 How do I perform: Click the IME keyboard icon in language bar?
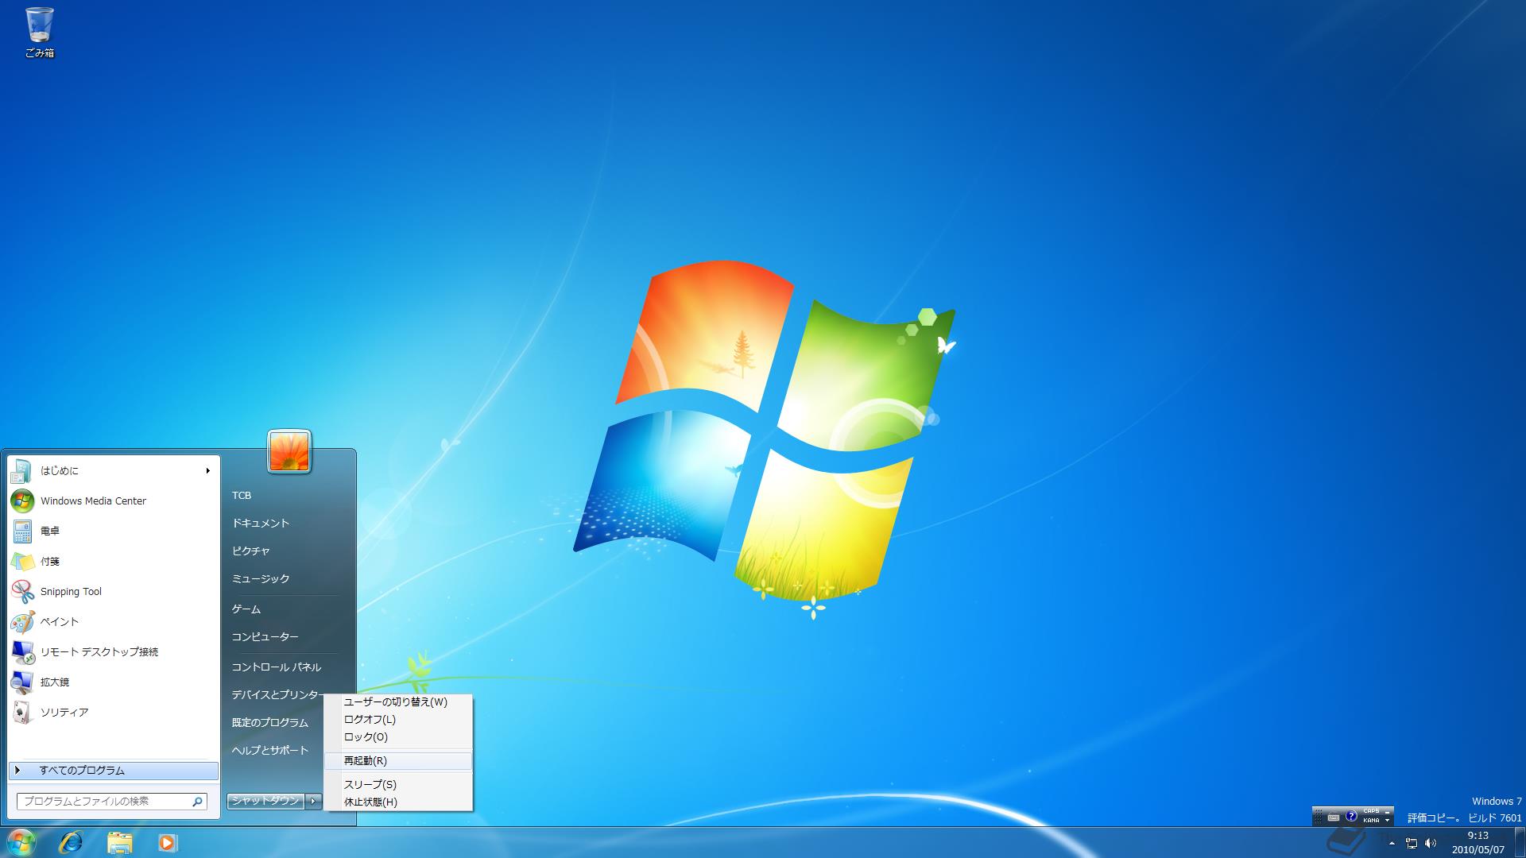click(x=1334, y=817)
